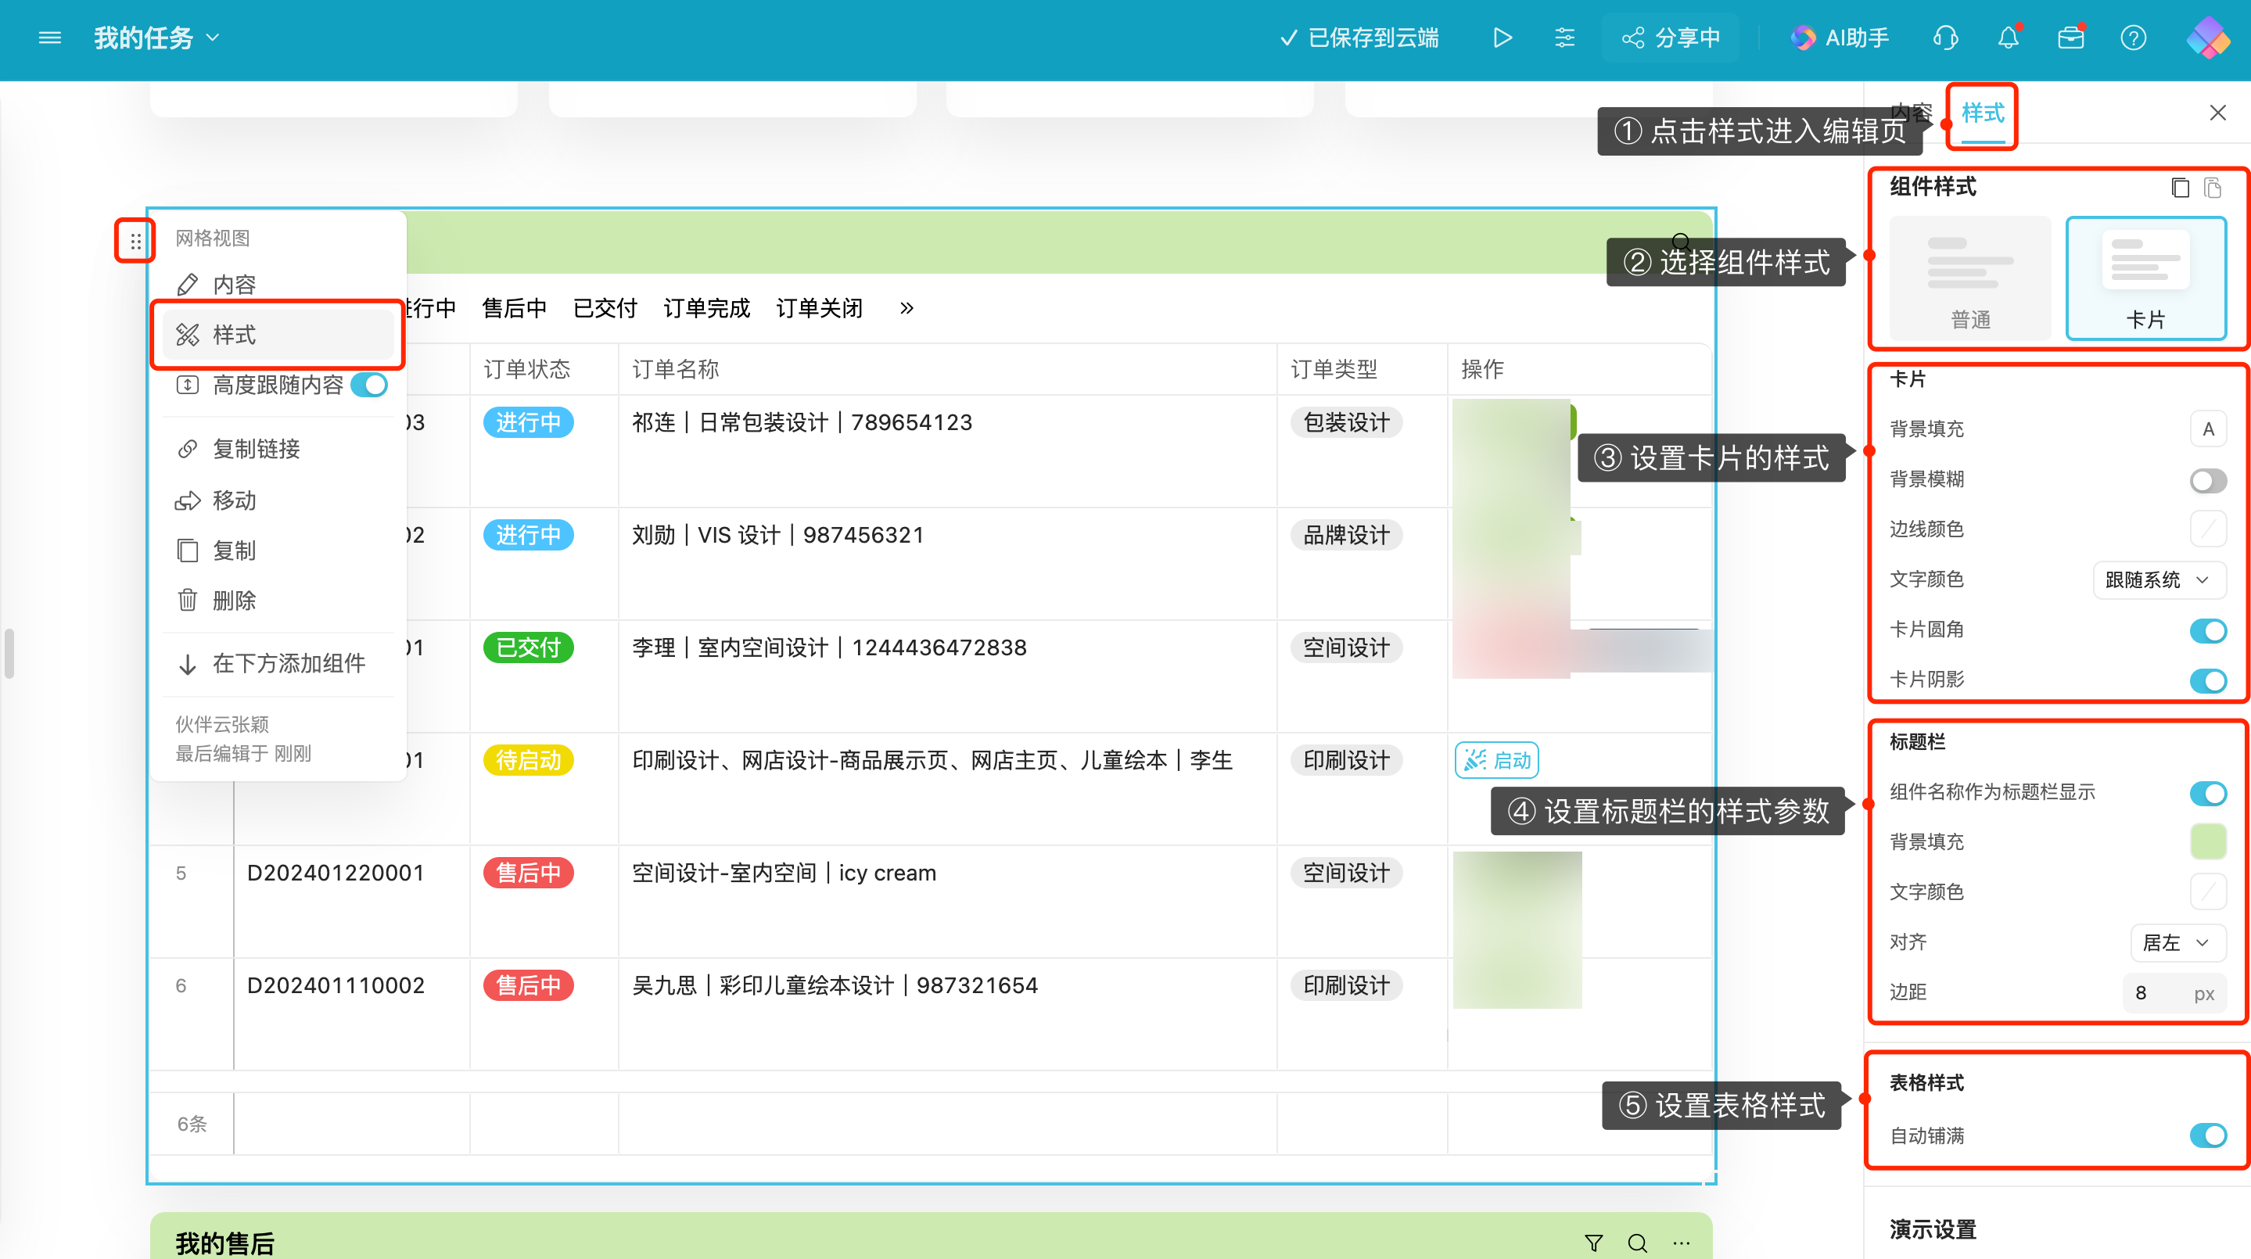This screenshot has width=2251, height=1259.
Task: Open the notification bell
Action: pyautogui.click(x=2008, y=38)
